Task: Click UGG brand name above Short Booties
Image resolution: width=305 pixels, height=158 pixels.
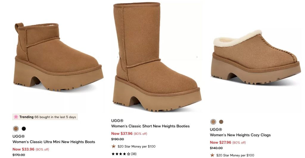Action: point(117,121)
